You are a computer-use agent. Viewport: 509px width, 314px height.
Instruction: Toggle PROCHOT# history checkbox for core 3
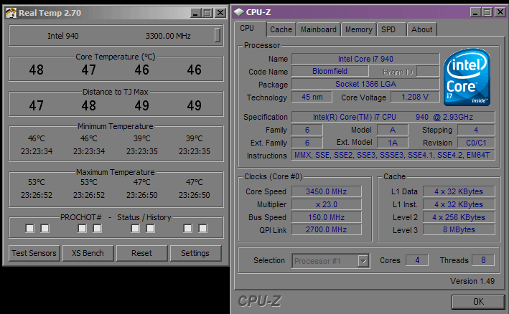coord(202,229)
